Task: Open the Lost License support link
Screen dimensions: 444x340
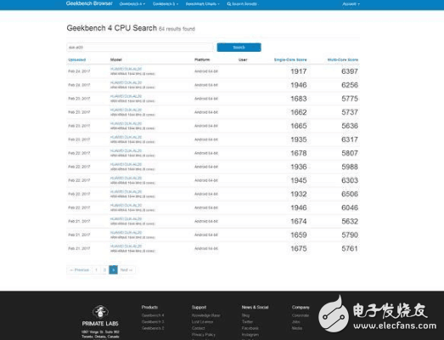Action: tap(202, 322)
